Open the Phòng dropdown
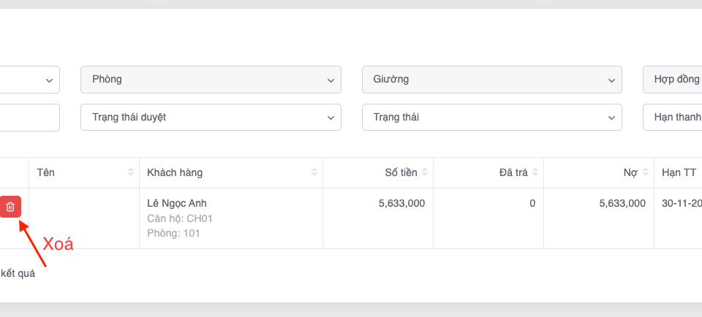Viewport: 702px width, 317px height. click(211, 80)
